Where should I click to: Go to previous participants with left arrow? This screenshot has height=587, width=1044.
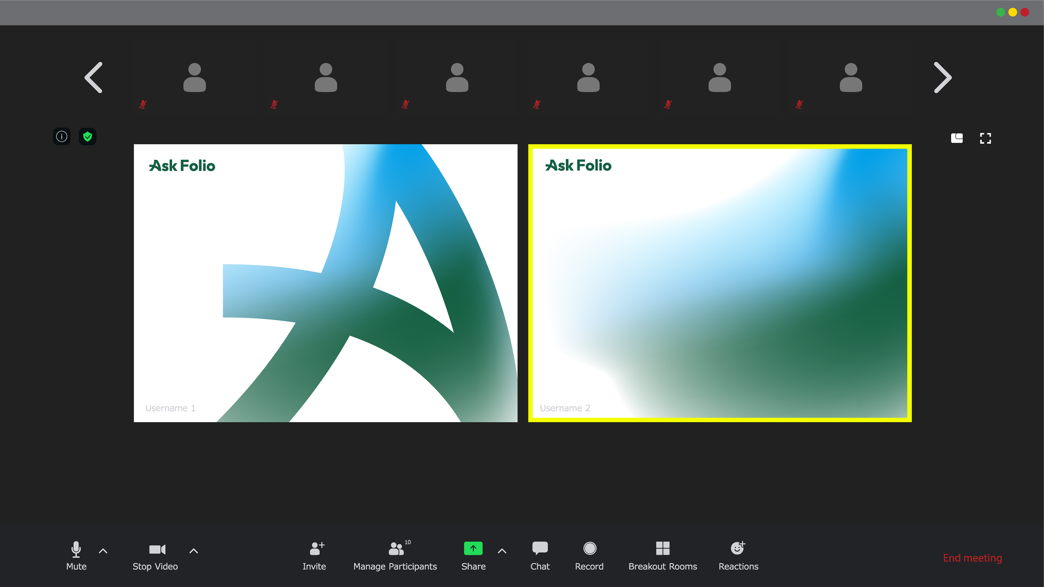[94, 77]
